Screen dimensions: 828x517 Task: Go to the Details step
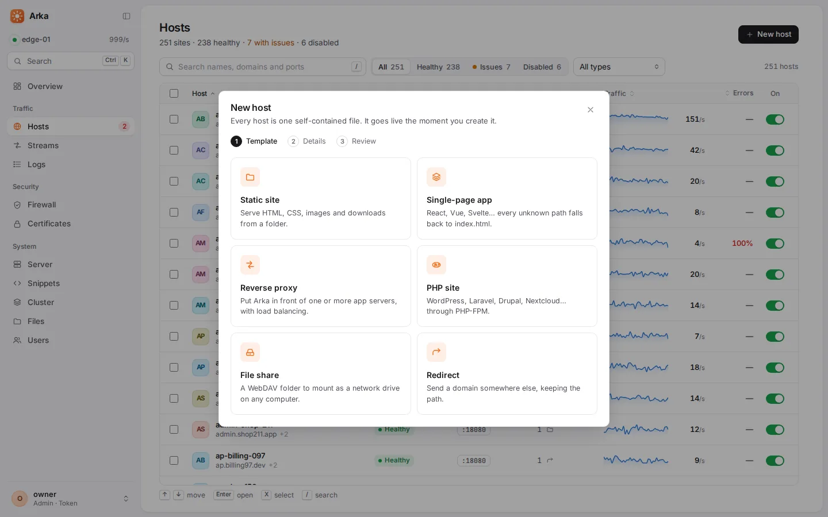coord(306,141)
